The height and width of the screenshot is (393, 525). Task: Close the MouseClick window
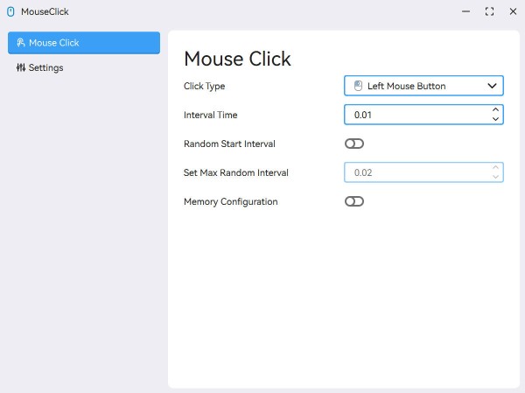tap(513, 11)
